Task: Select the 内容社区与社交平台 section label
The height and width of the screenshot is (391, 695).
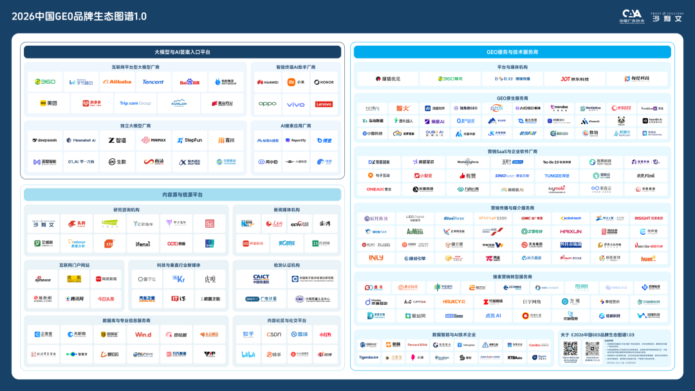Action: pos(287,320)
